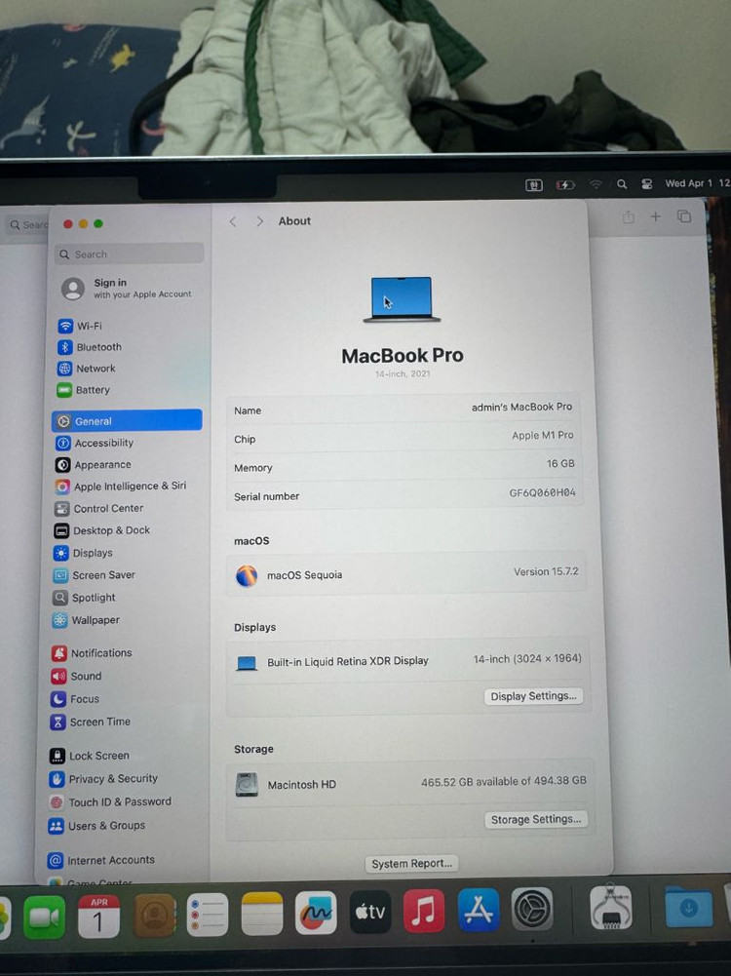
Task: Open Notes from the Dock
Action: click(262, 914)
